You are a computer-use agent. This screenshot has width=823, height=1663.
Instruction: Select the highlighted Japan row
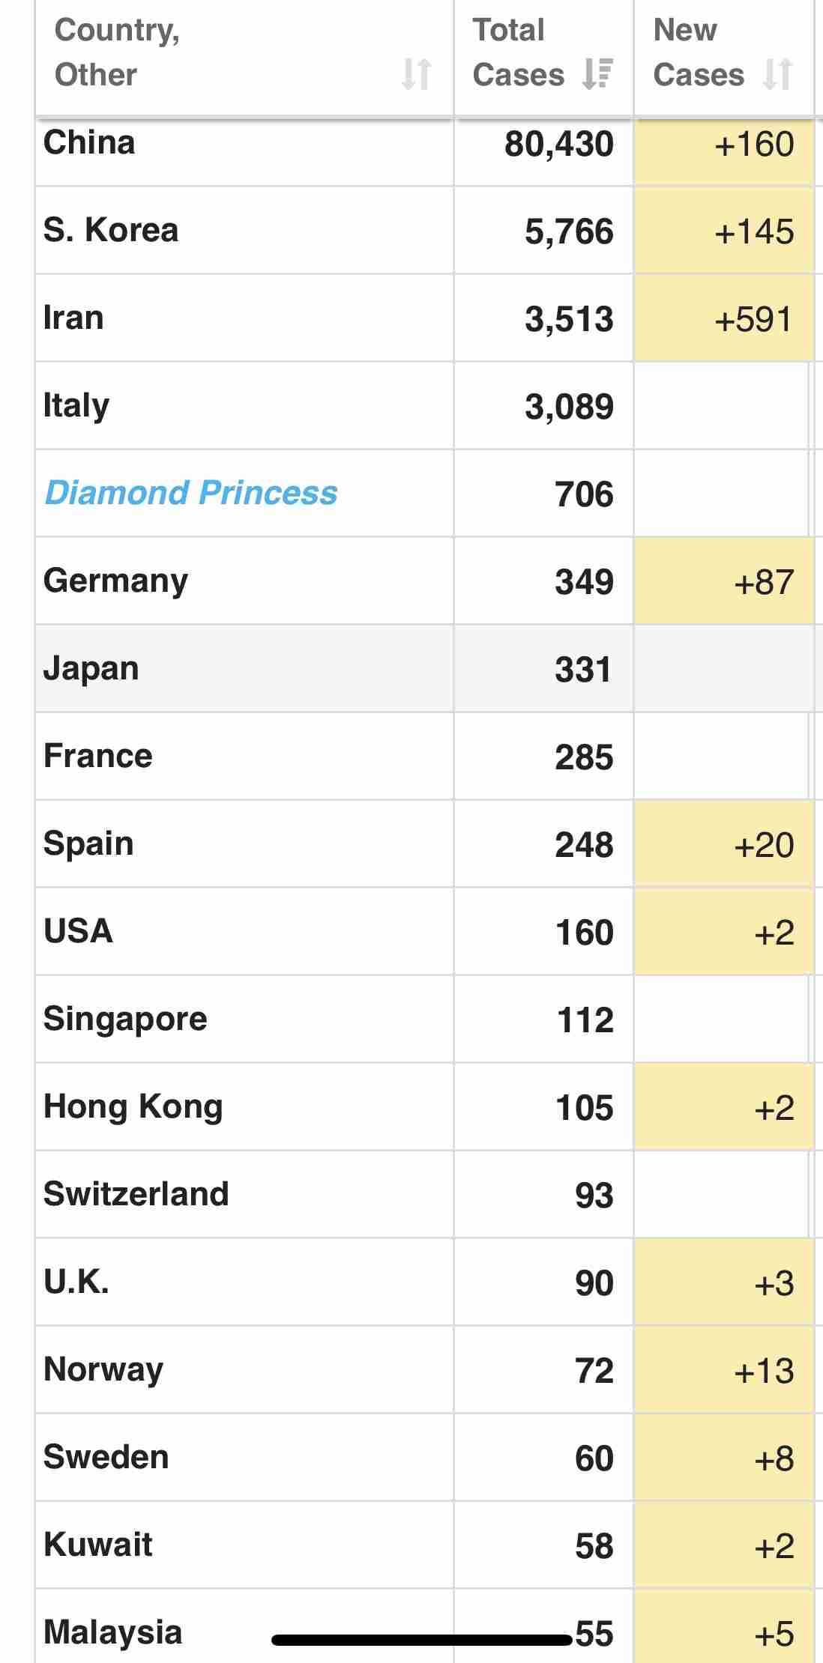click(x=429, y=669)
